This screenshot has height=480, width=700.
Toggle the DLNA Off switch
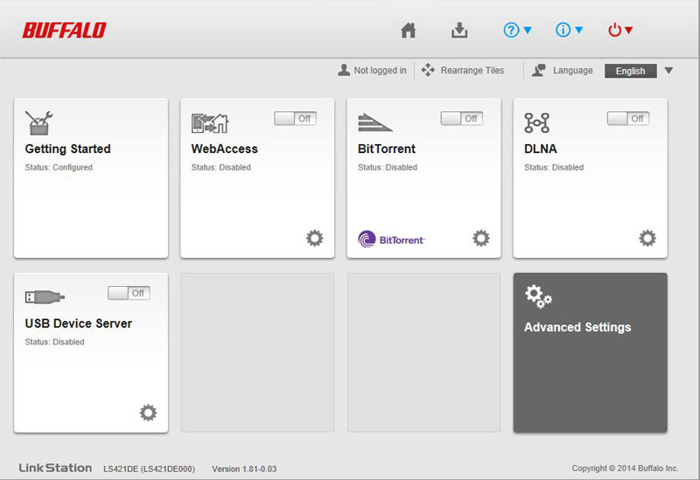coord(628,119)
